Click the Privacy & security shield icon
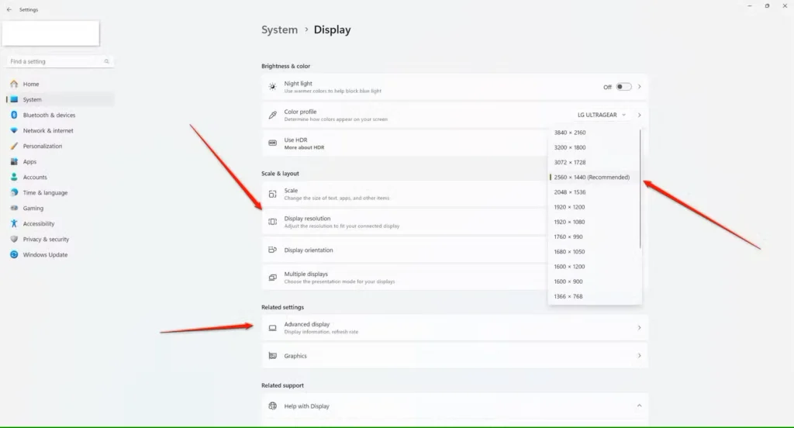Screen dimensions: 794x428 [14, 239]
